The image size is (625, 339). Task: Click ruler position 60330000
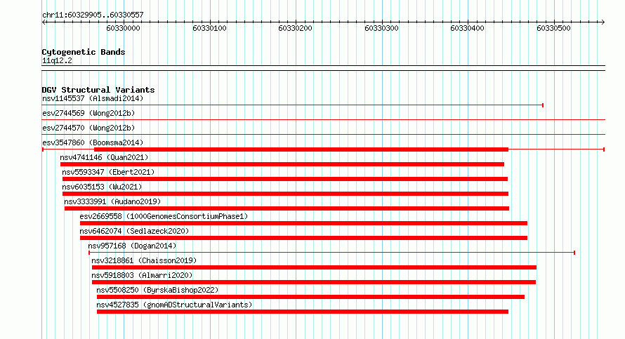click(123, 28)
